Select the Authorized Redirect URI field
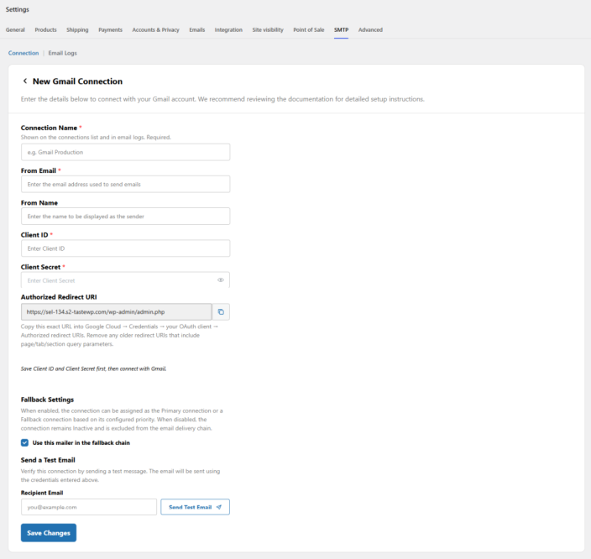Image resolution: width=591 pixels, height=559 pixels. click(117, 311)
